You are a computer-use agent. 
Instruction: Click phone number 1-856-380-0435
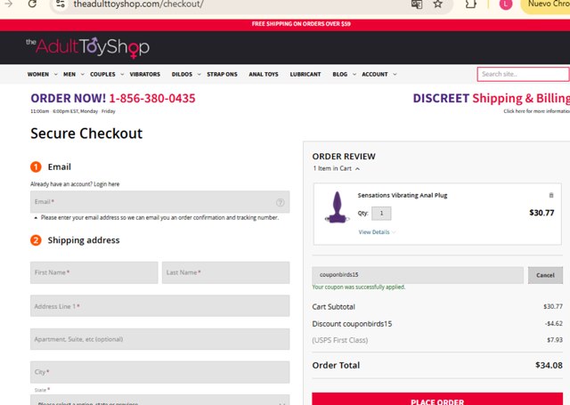click(152, 98)
